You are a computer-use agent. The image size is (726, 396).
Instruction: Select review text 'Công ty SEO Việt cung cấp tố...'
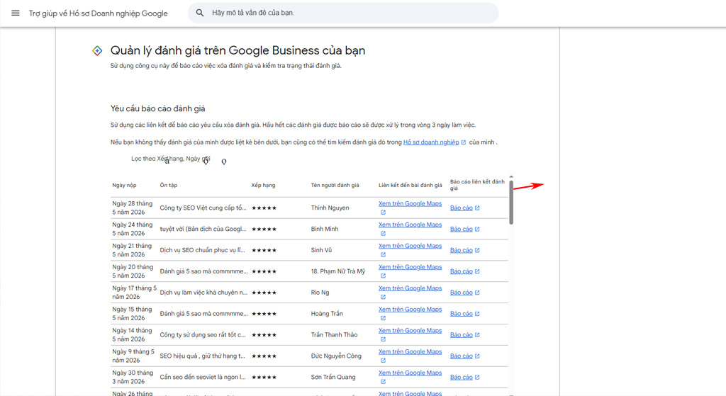point(203,208)
